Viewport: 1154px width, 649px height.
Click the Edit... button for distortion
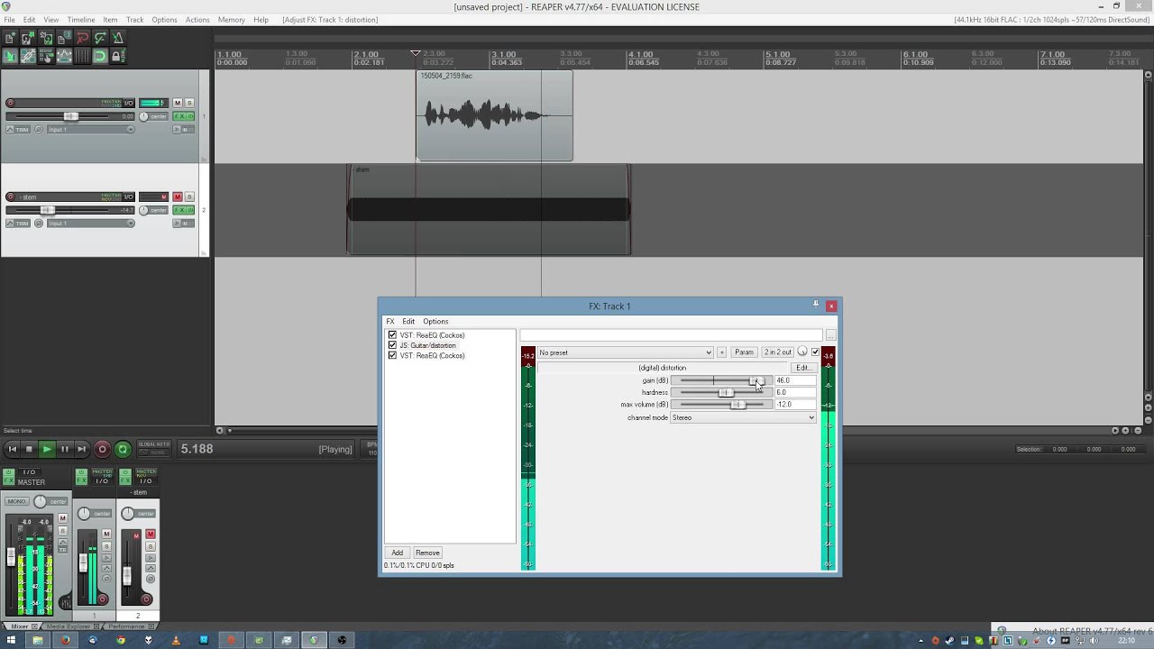(x=802, y=368)
